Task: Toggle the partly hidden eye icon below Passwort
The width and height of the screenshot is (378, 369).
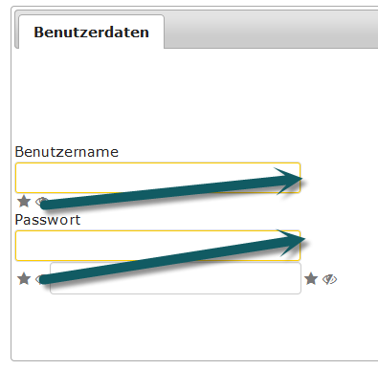Action: (39, 279)
